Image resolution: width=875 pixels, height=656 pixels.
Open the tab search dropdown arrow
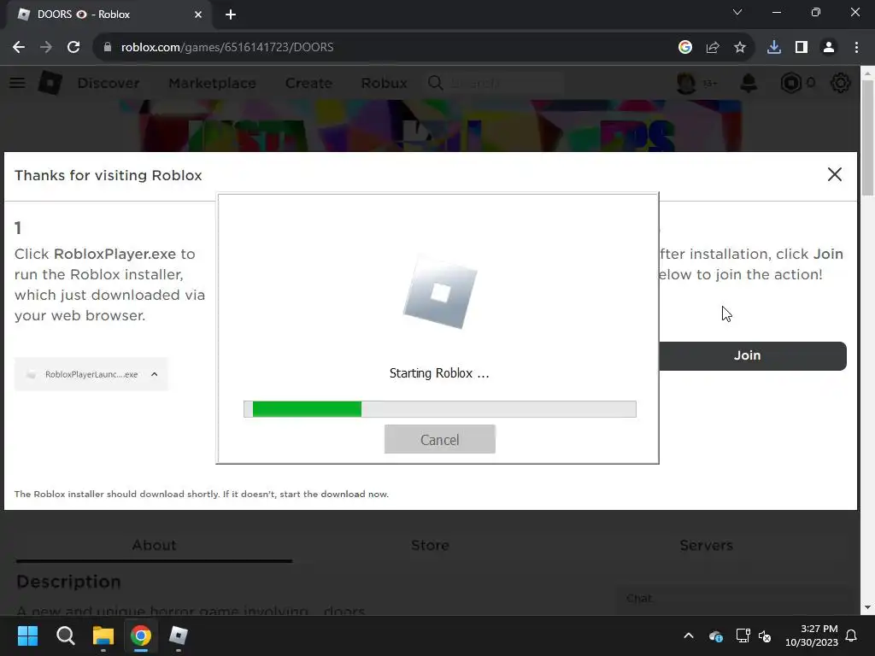(737, 12)
